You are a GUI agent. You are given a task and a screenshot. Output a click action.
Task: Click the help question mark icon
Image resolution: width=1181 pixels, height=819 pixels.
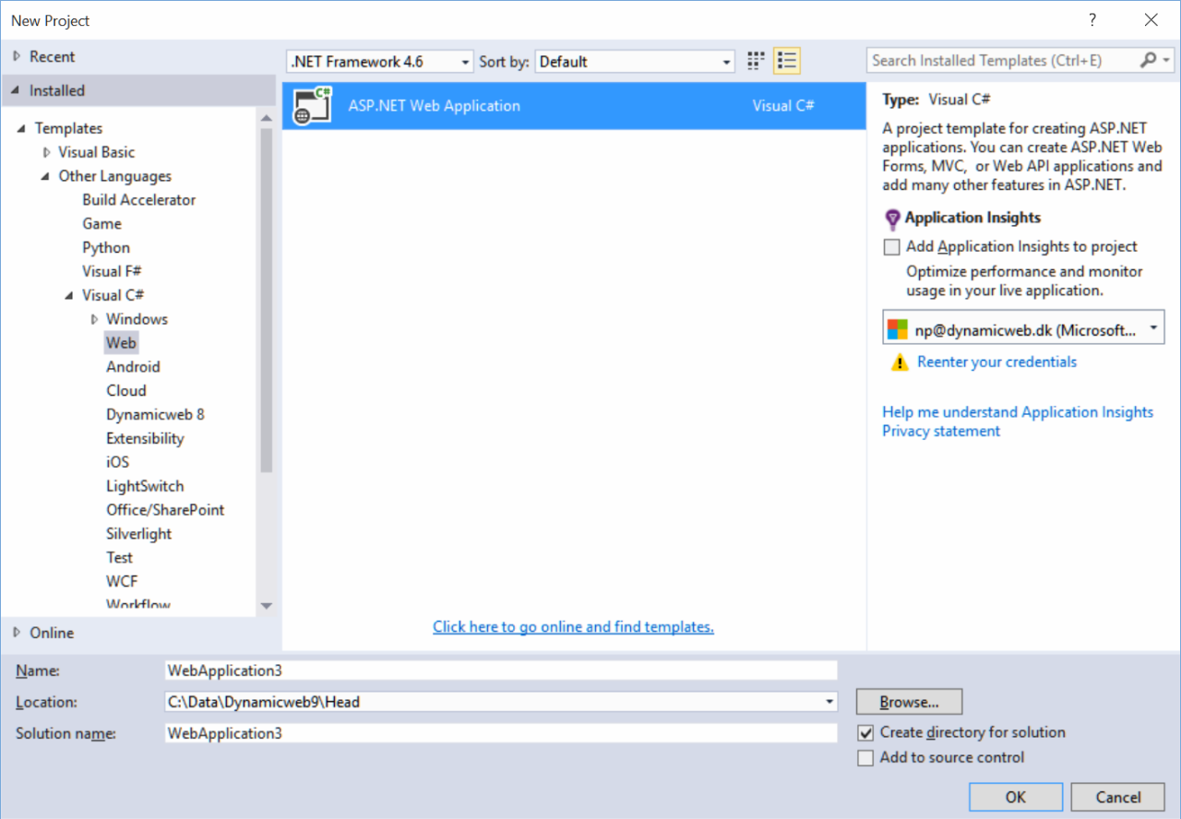(x=1092, y=20)
